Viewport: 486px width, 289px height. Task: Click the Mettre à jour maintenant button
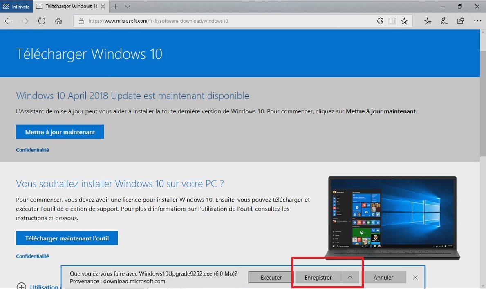tap(60, 132)
